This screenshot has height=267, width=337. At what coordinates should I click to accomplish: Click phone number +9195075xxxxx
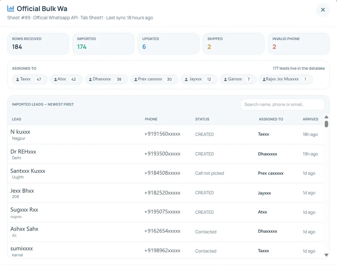pos(162,212)
